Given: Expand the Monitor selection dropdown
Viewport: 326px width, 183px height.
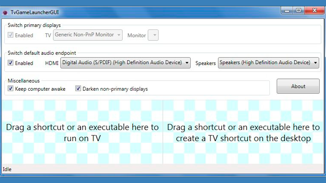Looking at the screenshot, I should [153, 35].
